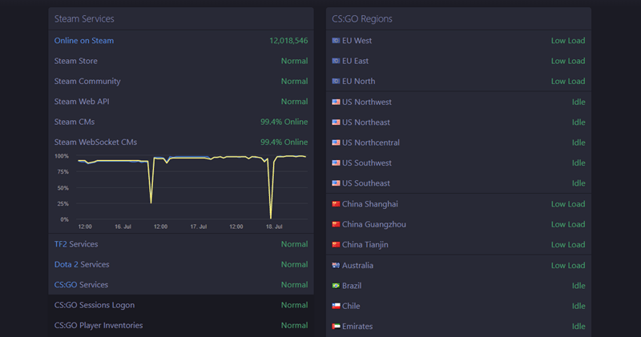Click the Steam Services panel header
This screenshot has height=337, width=641.
click(181, 18)
